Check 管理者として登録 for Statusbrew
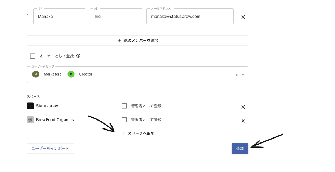The height and width of the screenshot is (172, 335). (124, 106)
